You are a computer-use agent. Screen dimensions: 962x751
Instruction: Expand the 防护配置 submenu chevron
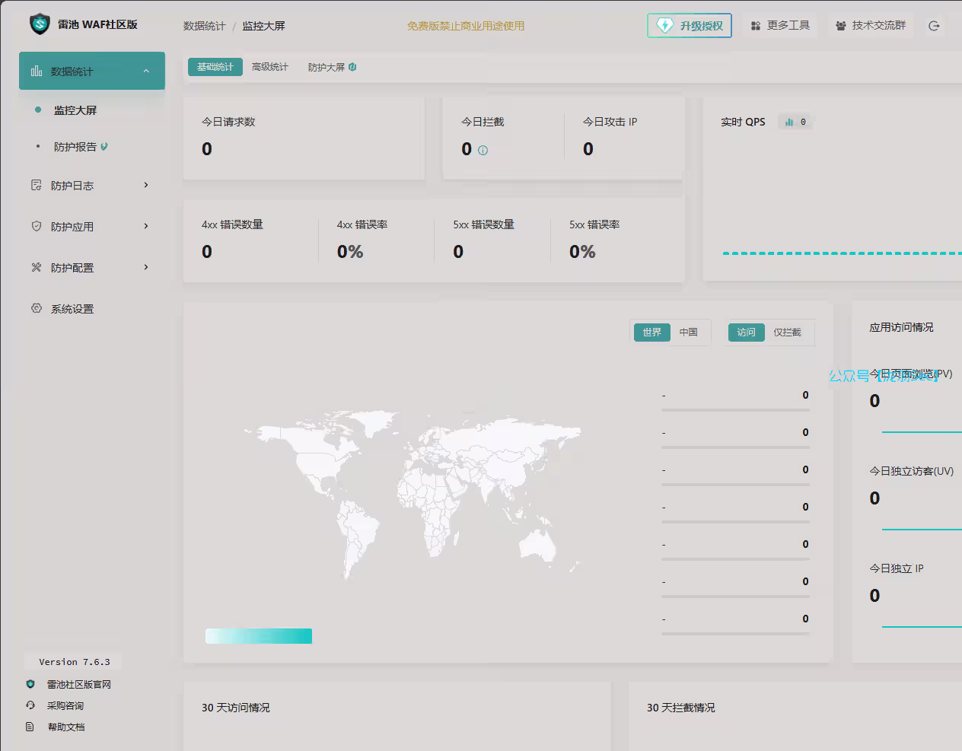pos(146,267)
